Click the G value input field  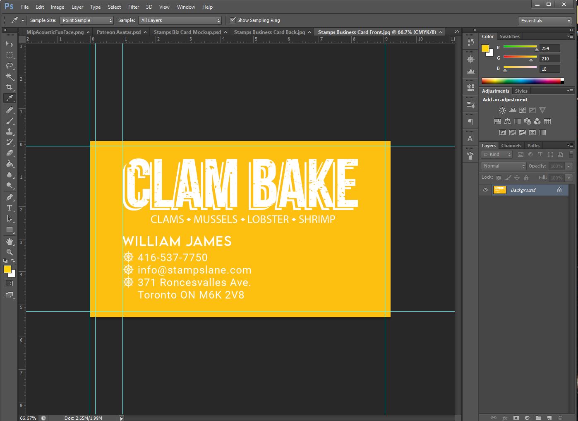[x=549, y=59]
